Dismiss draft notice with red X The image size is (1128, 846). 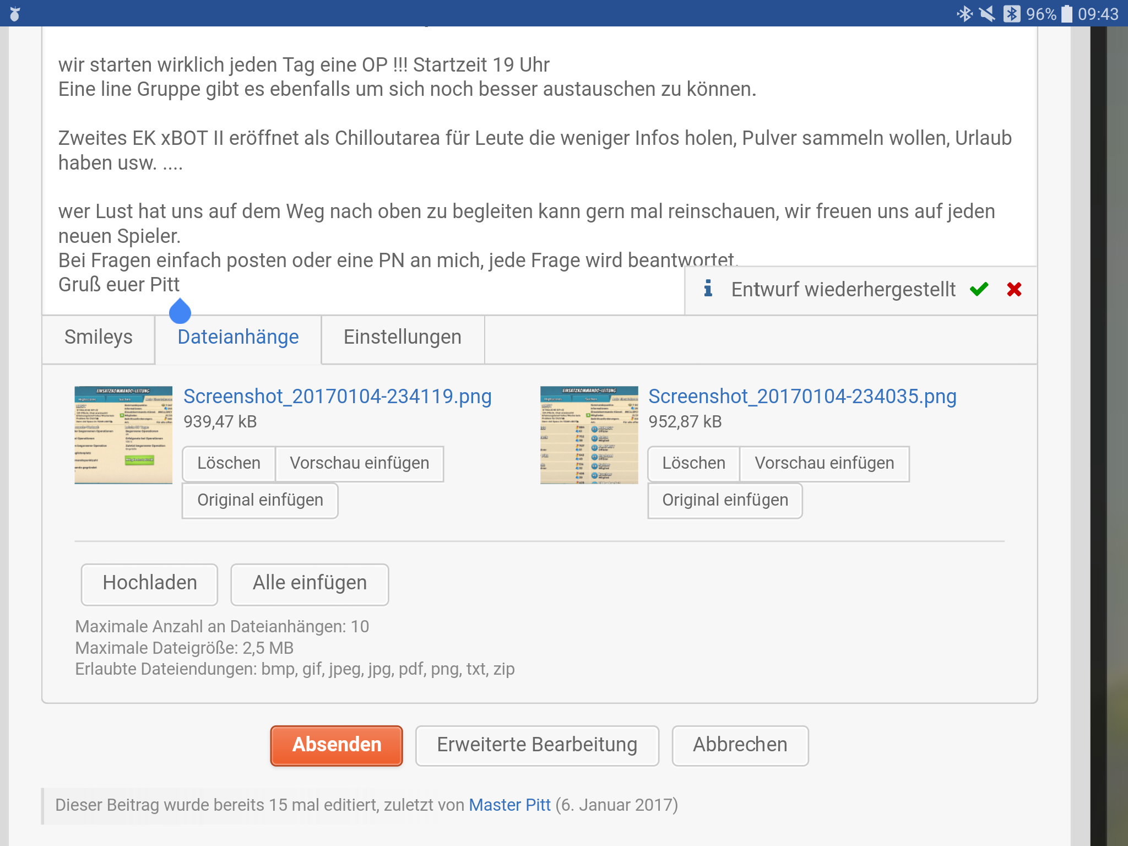pos(1014,289)
